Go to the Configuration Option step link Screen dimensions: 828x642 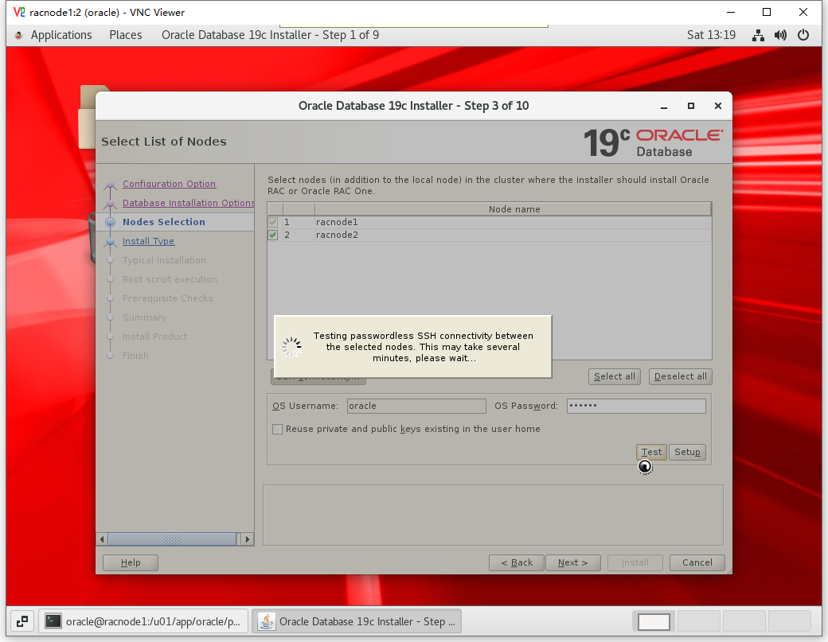pos(169,184)
